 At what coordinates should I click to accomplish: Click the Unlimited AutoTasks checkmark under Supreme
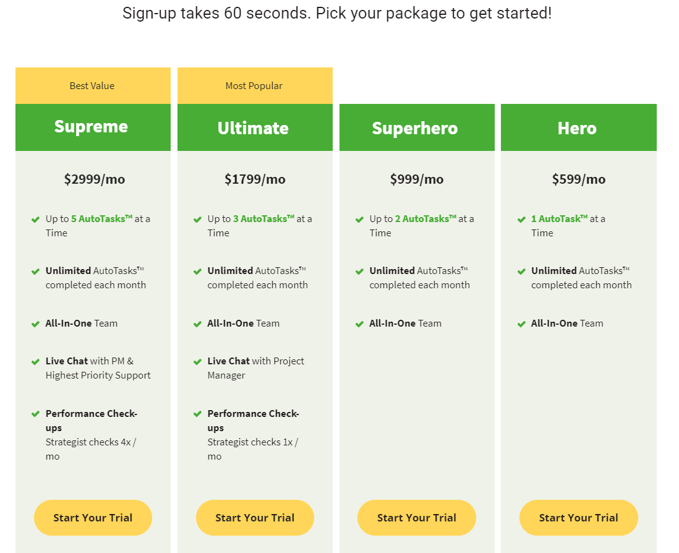click(35, 271)
